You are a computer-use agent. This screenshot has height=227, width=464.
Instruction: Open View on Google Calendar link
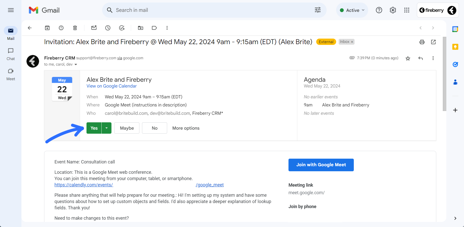[x=111, y=86]
